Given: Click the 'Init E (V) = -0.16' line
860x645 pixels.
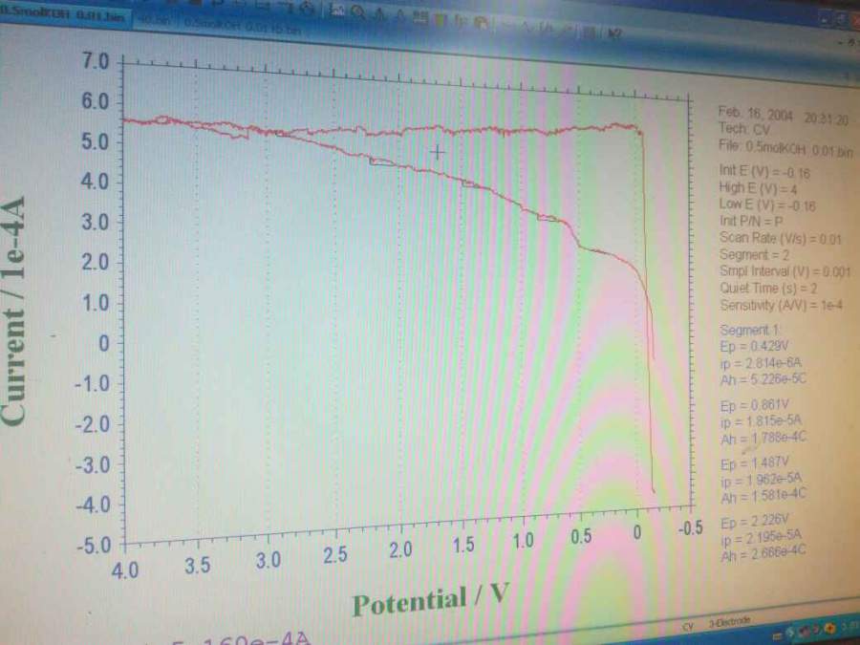Looking at the screenshot, I should (x=764, y=172).
